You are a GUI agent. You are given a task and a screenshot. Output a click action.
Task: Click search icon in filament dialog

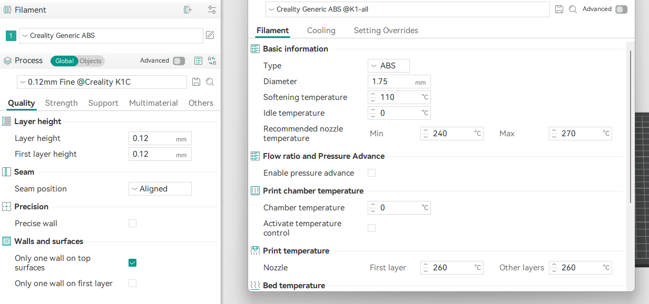coord(573,9)
